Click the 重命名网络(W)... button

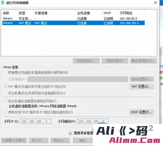coord(143,61)
